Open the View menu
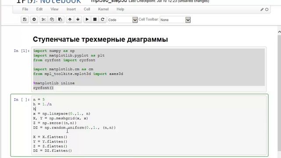 54,9
